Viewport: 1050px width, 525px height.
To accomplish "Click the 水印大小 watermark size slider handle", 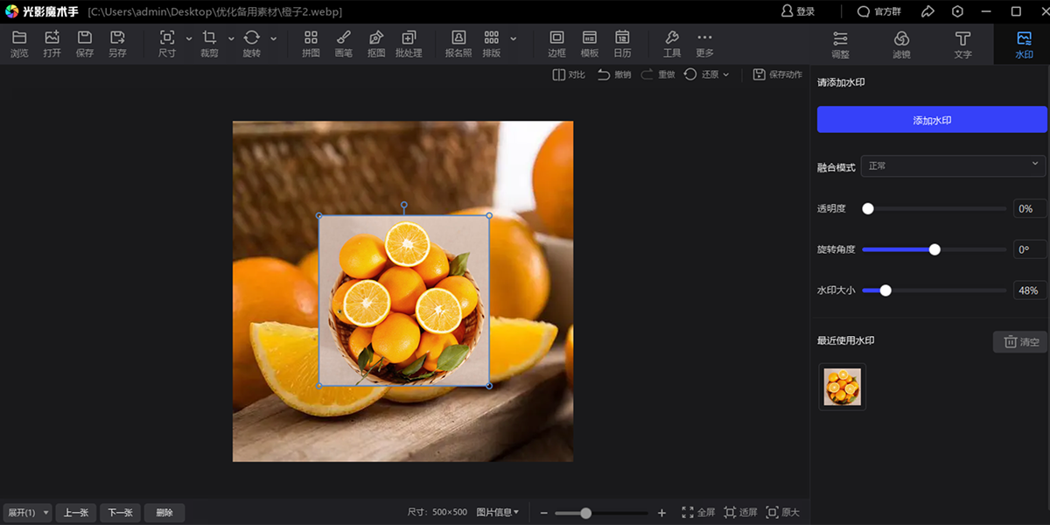I will tap(885, 290).
